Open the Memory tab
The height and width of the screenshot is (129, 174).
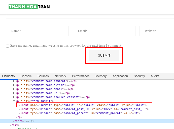[101, 76]
